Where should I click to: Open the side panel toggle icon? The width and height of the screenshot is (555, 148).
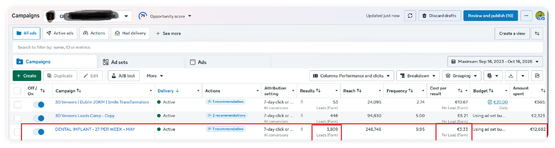click(537, 76)
